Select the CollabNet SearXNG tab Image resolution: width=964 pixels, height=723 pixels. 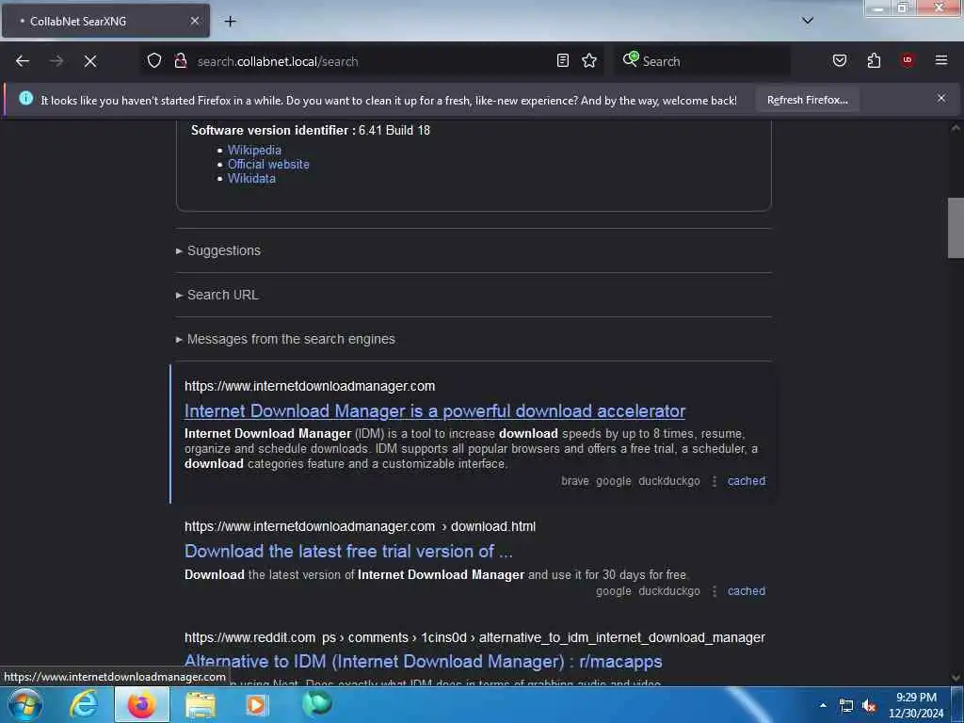click(x=105, y=21)
